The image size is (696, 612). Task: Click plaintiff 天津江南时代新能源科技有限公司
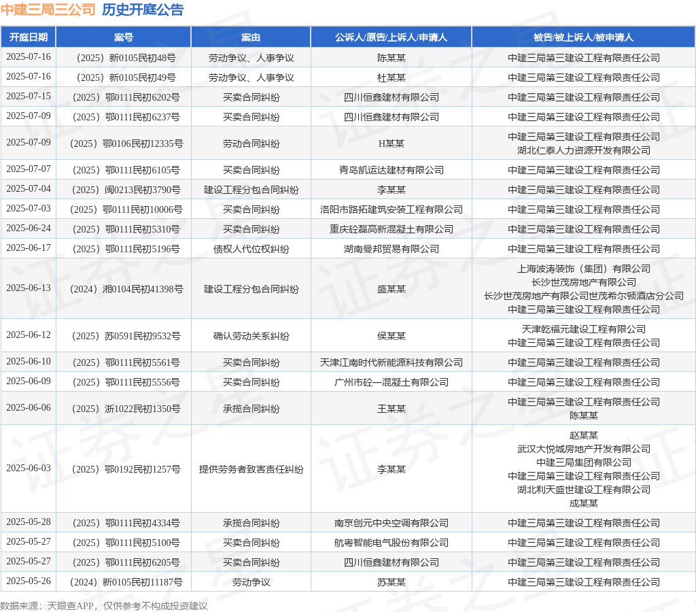click(391, 362)
